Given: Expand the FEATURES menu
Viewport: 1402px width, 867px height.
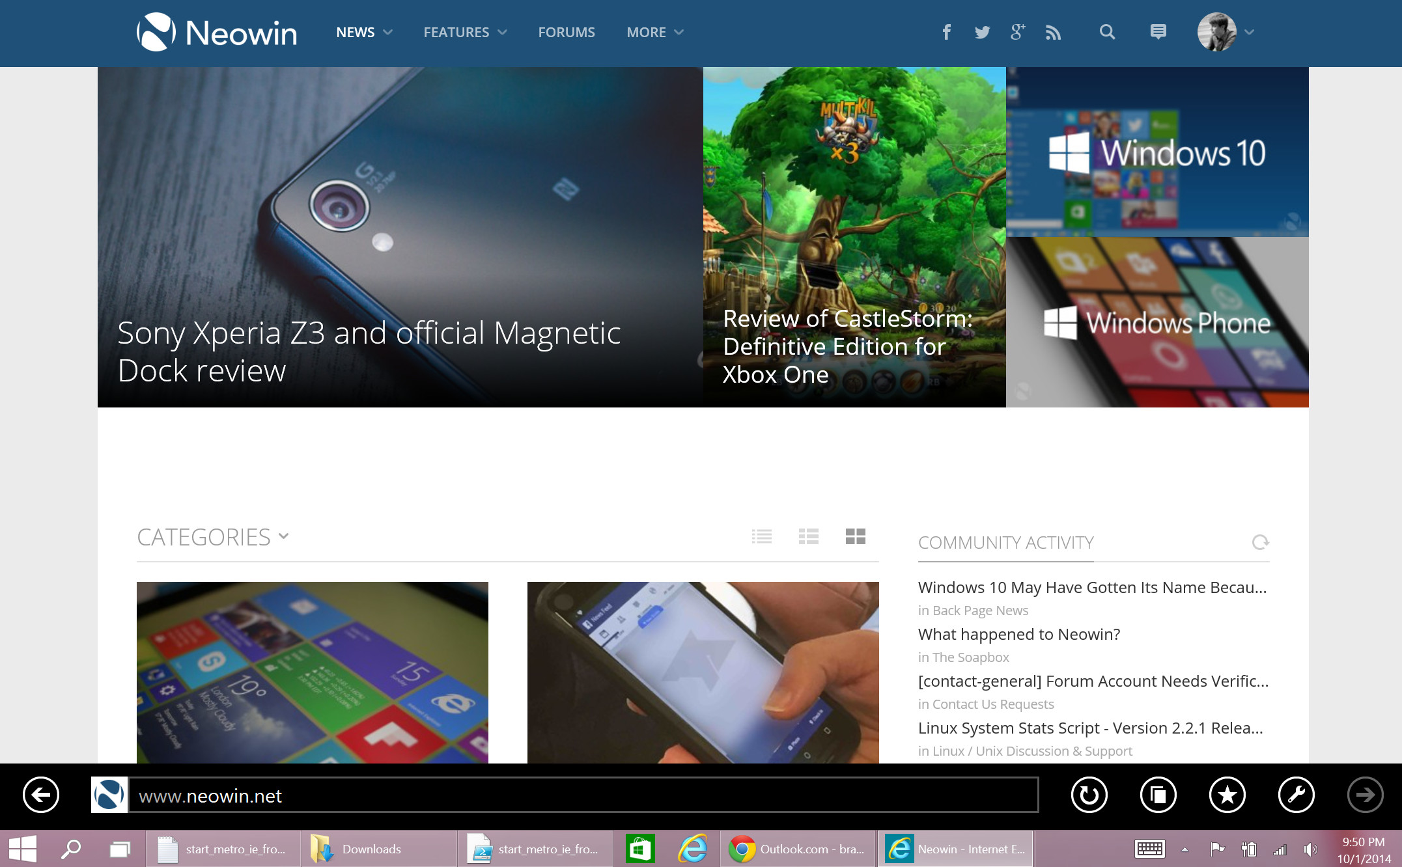Looking at the screenshot, I should click(465, 32).
